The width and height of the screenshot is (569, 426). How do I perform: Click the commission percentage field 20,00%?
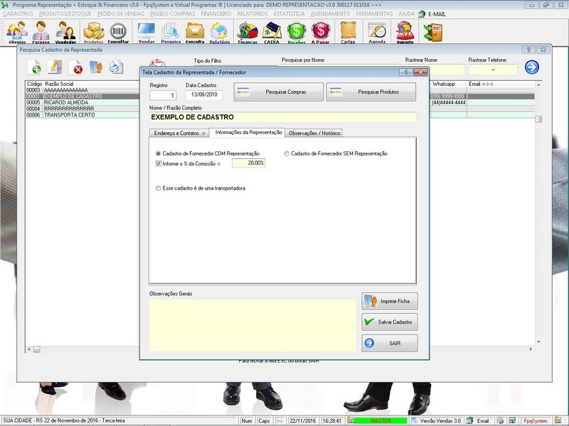pyautogui.click(x=248, y=163)
